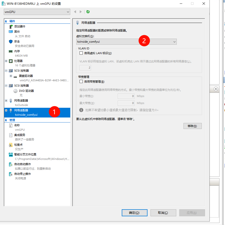225x225 pixels.
Task: Select the Memory (内存) icon
Action: coord(11,51)
